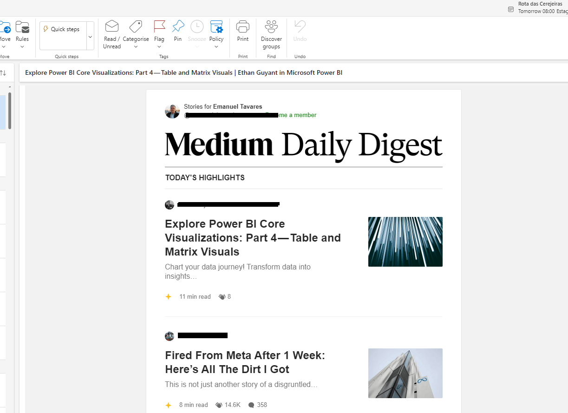Print the email using the Print icon
The width and height of the screenshot is (568, 413).
pos(243,26)
